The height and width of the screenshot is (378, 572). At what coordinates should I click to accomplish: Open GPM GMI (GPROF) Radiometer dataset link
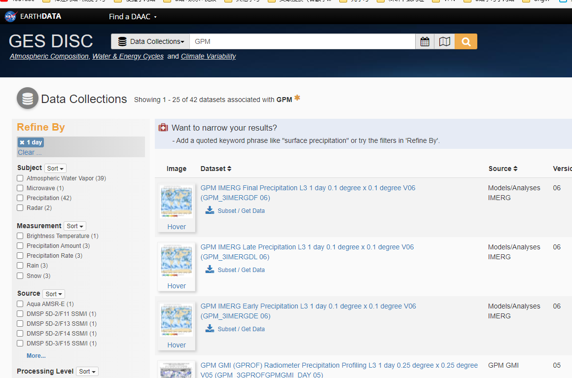[x=339, y=369]
